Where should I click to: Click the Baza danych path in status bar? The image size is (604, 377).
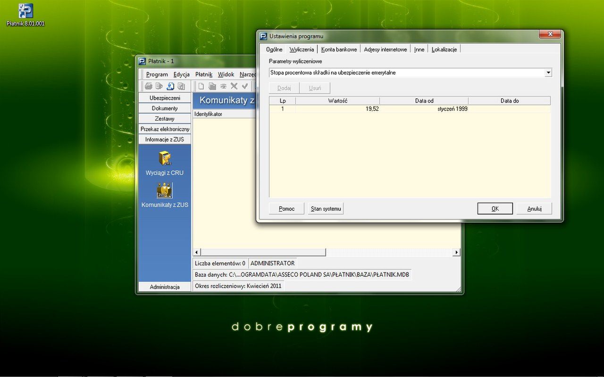point(302,275)
